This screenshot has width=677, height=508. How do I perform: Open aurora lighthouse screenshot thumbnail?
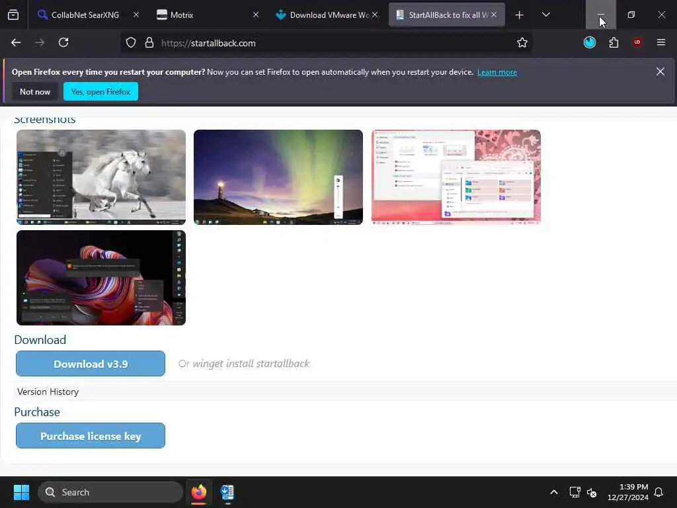pos(278,177)
